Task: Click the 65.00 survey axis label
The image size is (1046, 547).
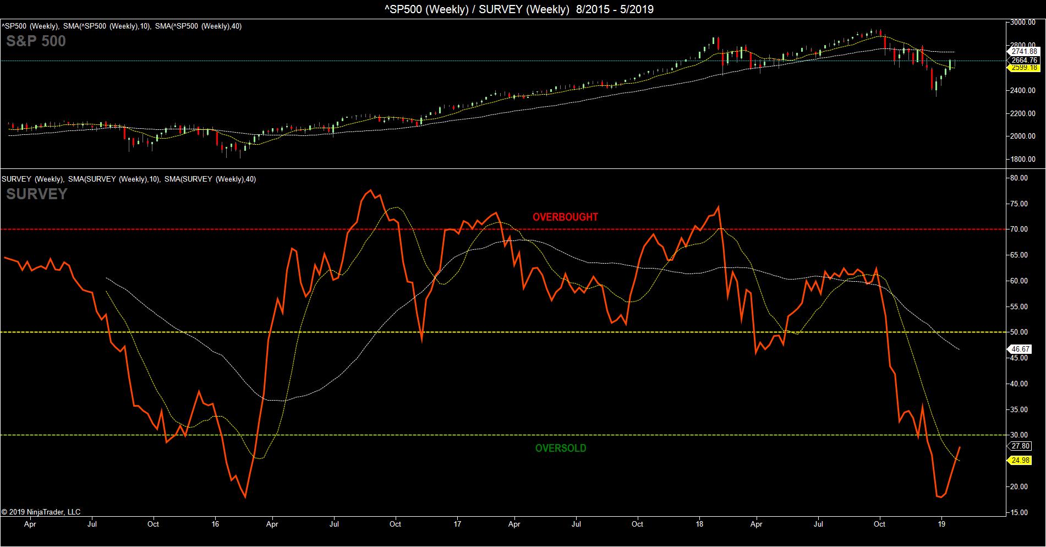Action: click(1020, 255)
